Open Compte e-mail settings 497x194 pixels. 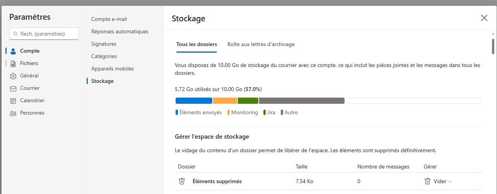(x=109, y=19)
